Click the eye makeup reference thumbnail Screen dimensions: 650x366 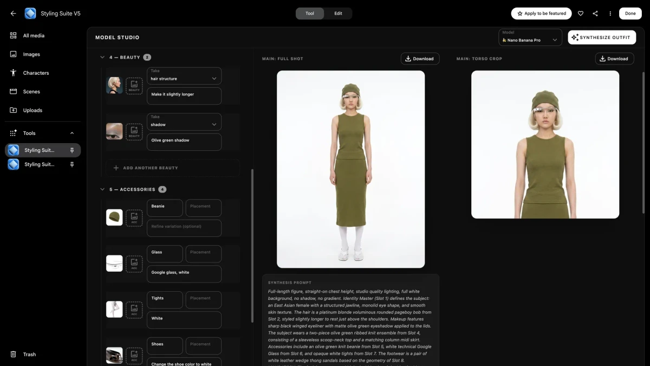114,132
